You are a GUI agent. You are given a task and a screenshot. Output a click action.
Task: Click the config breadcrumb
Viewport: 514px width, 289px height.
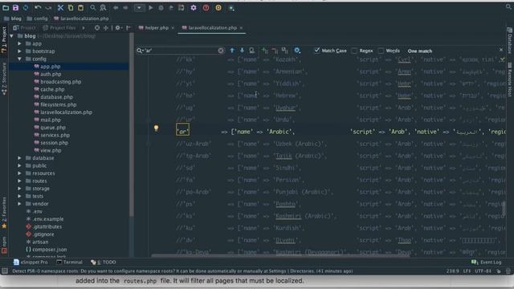coord(38,18)
